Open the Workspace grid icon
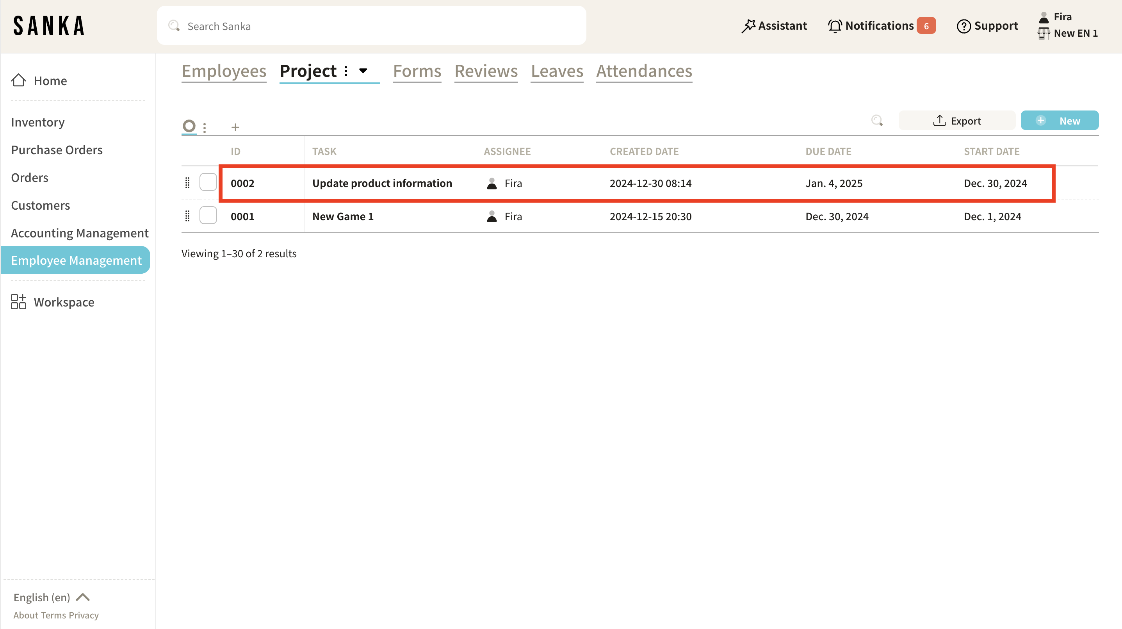Screen dimensions: 1122x629 point(18,301)
